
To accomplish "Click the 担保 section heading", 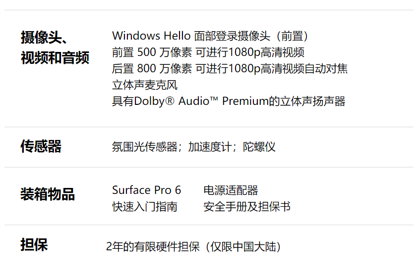I will (34, 245).
